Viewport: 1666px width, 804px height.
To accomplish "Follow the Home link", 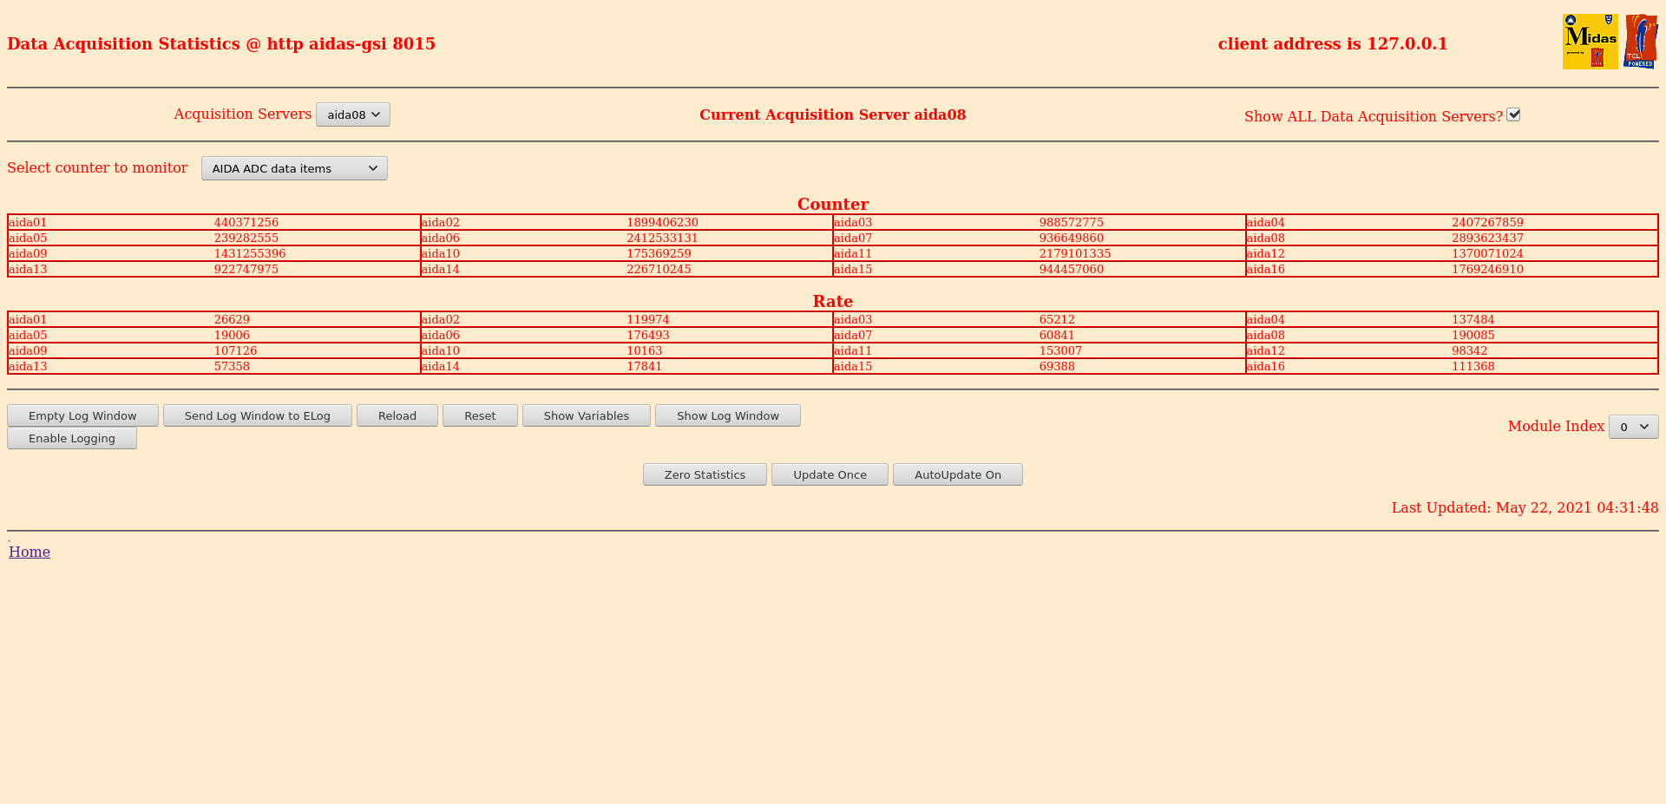I will 30,552.
